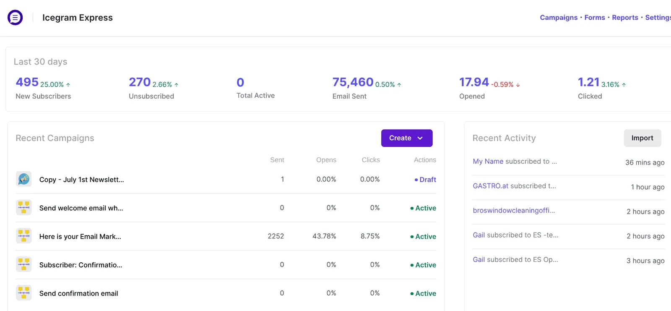This screenshot has width=671, height=311.
Task: Click Active status of Send confirmation email
Action: coord(423,293)
